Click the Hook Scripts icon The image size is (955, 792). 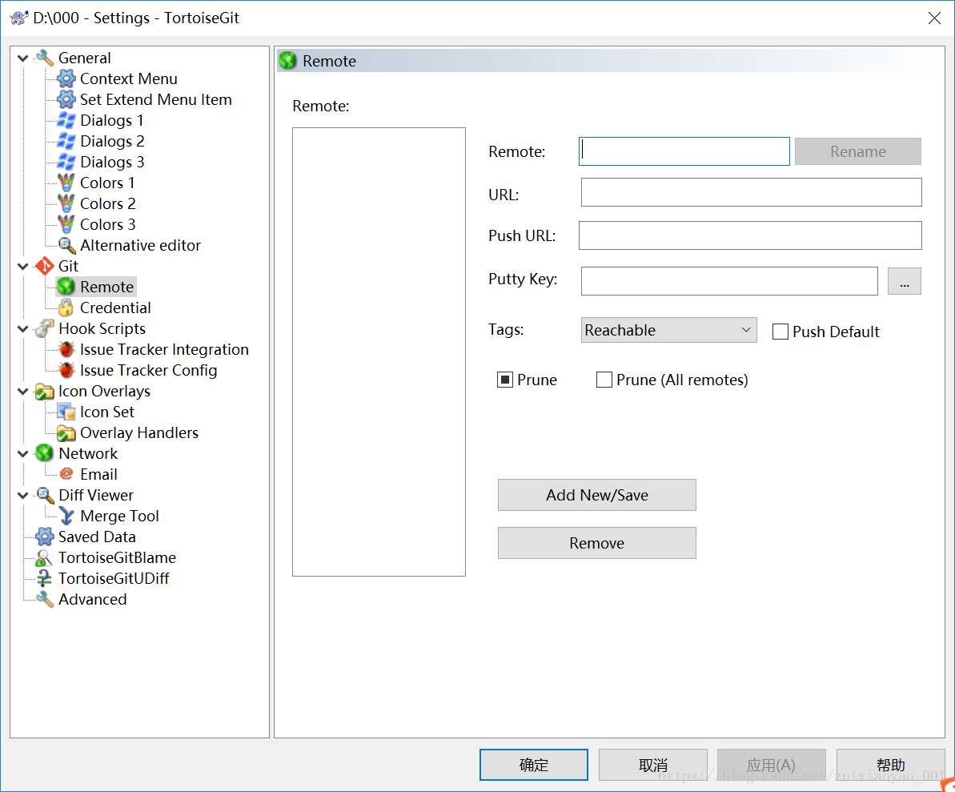pyautogui.click(x=45, y=328)
